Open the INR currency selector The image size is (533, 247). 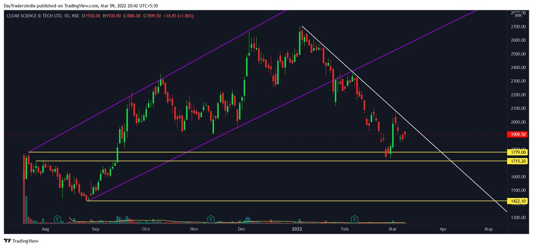pyautogui.click(x=517, y=15)
